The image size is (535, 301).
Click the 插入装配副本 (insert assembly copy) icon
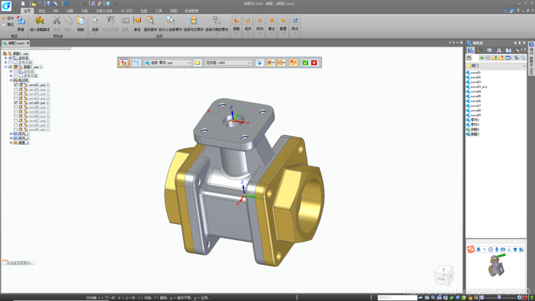tap(40, 21)
